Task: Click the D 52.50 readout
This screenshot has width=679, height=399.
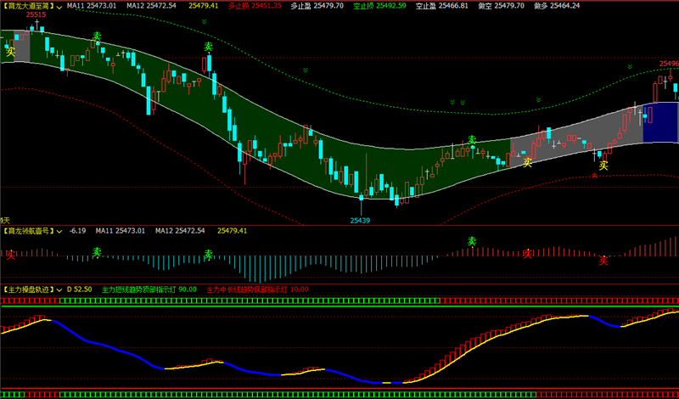Action: tap(79, 289)
